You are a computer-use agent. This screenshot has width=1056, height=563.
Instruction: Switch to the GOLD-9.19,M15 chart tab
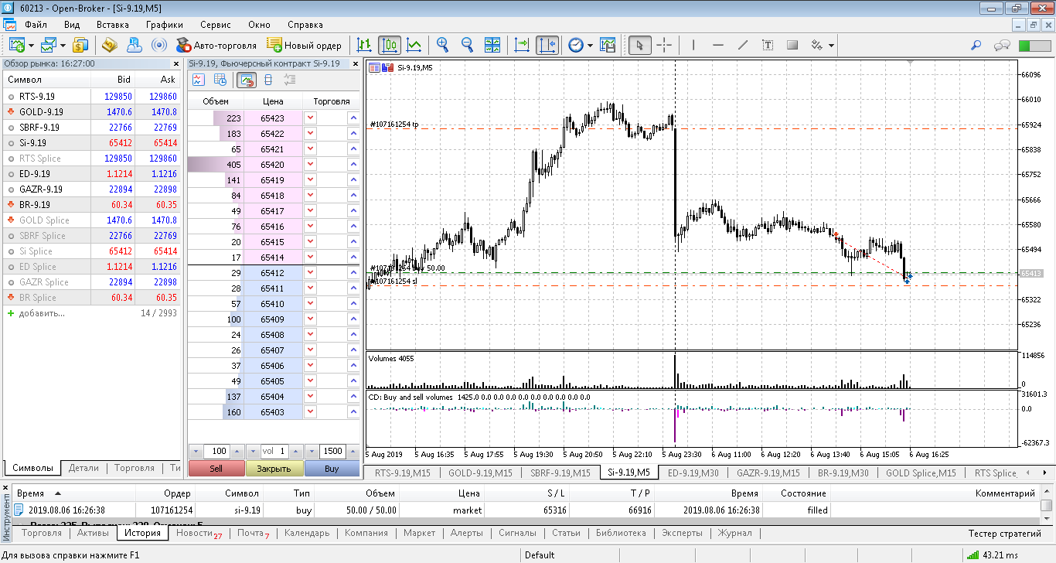coord(479,473)
